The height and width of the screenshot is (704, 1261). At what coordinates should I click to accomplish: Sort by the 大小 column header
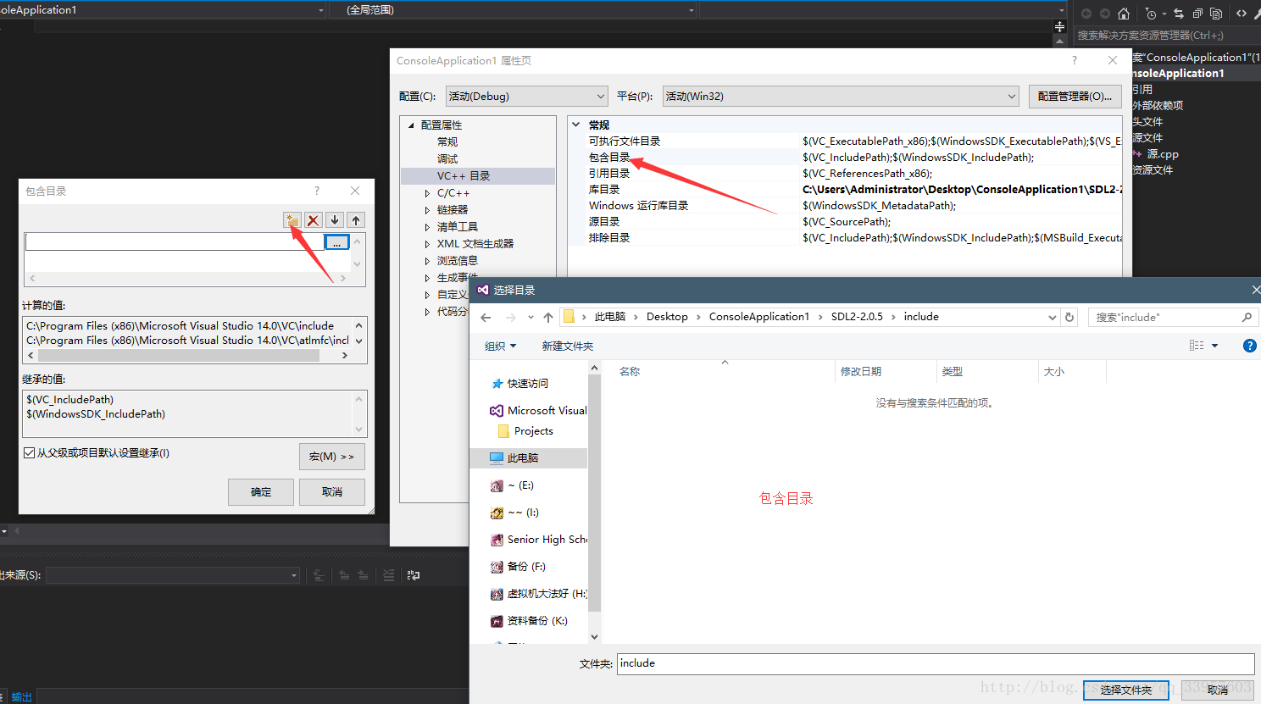pos(1054,372)
